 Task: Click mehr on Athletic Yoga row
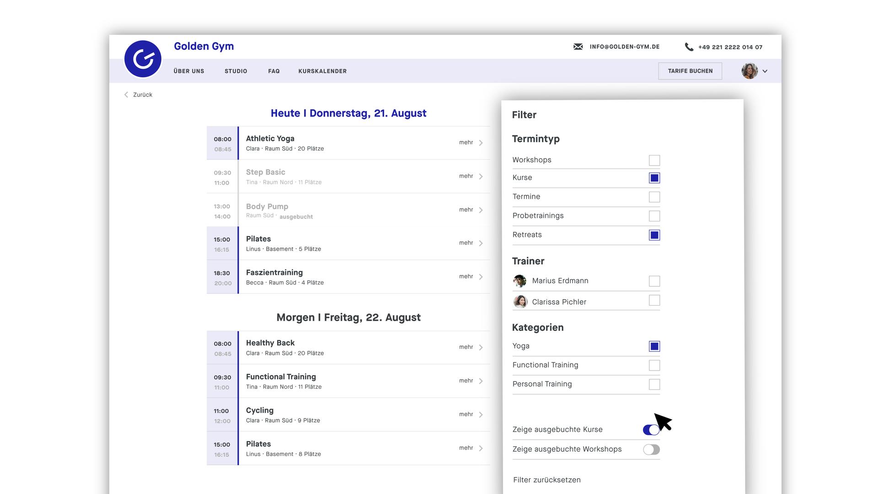coord(466,143)
